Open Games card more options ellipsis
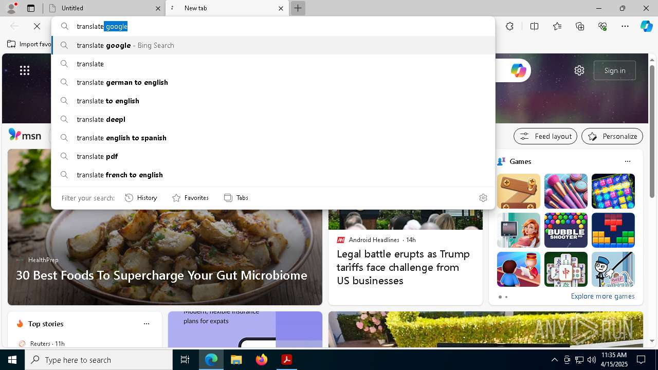The width and height of the screenshot is (658, 370). tap(627, 161)
